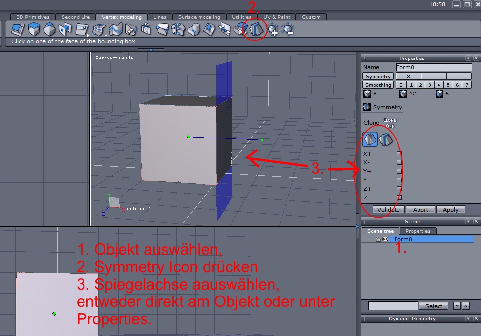Viewport: 481px width, 336px height.
Task: Check the Z+ symmetry axis box
Action: pyautogui.click(x=399, y=189)
